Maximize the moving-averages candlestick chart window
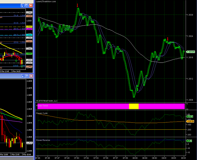The image size is (197, 160). coord(27,76)
